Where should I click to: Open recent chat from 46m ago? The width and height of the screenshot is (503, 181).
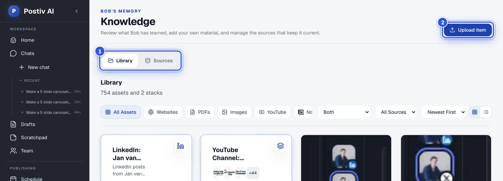click(51, 112)
